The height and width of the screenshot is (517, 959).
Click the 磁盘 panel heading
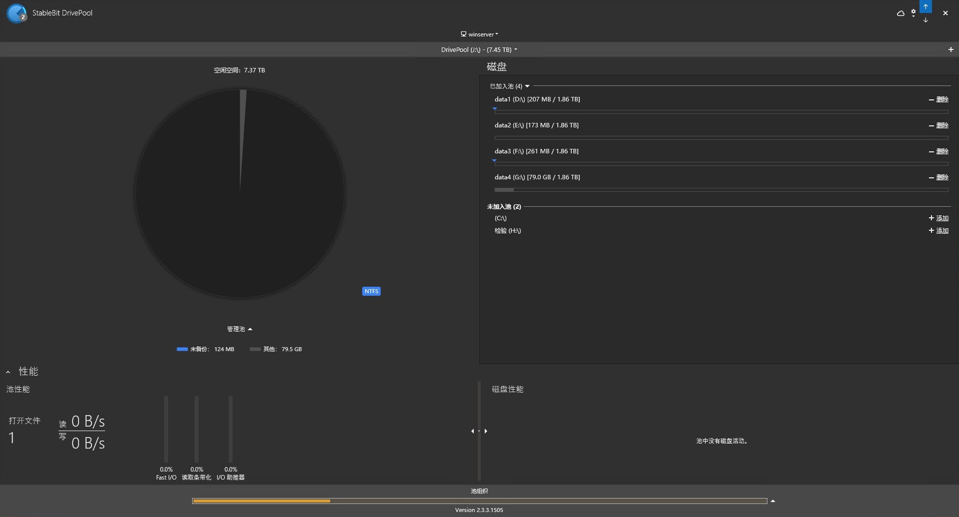[x=497, y=66]
